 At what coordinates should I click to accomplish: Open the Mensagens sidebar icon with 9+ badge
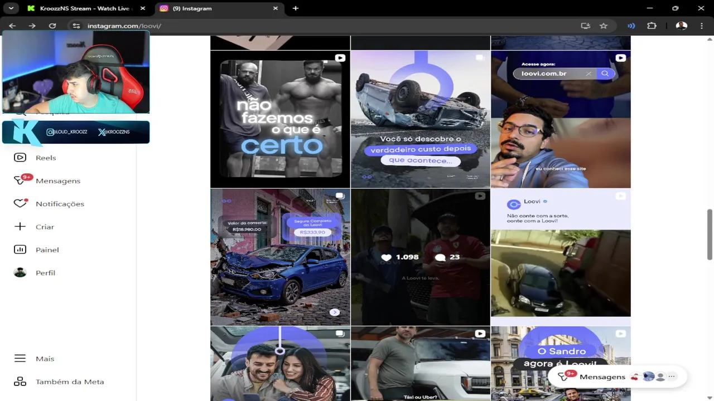pos(20,180)
